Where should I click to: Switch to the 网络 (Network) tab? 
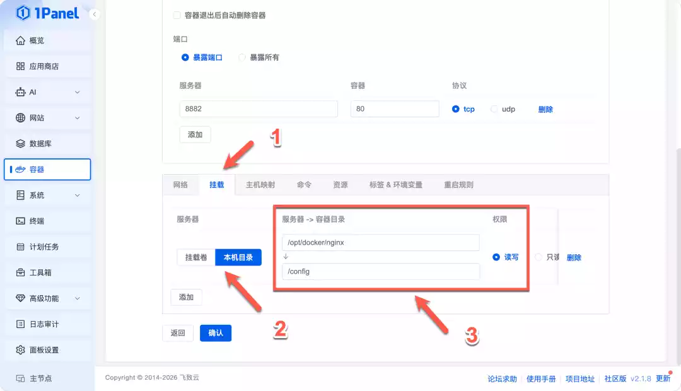coord(181,185)
